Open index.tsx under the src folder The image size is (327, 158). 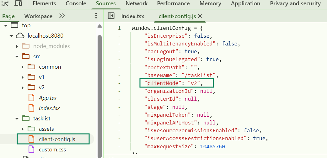coord(49,108)
